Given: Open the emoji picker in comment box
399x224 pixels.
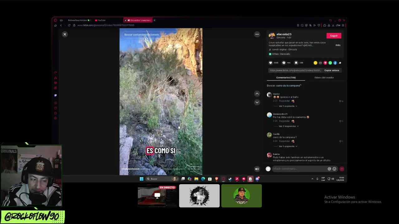Looking at the screenshot, I should coord(334,169).
